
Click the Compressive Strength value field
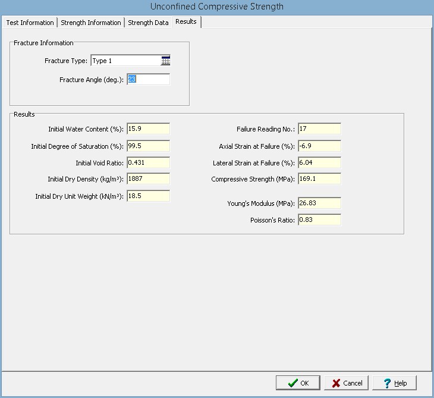tap(319, 179)
